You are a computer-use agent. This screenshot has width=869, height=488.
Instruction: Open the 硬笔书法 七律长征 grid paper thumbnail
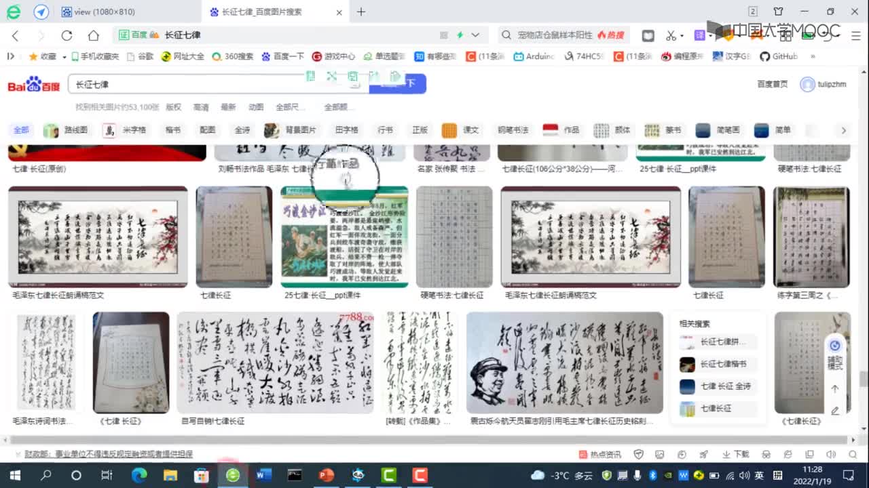click(x=454, y=237)
